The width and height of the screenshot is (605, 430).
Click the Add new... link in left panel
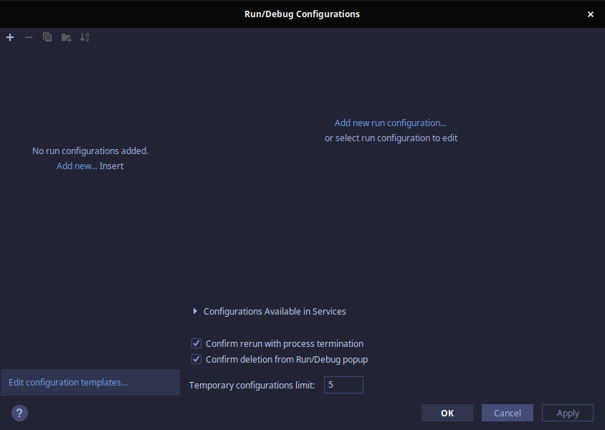pyautogui.click(x=77, y=166)
